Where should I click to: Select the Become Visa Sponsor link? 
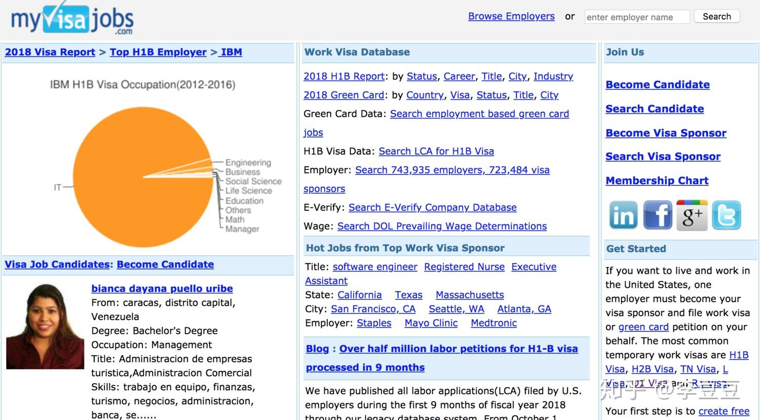click(x=666, y=133)
